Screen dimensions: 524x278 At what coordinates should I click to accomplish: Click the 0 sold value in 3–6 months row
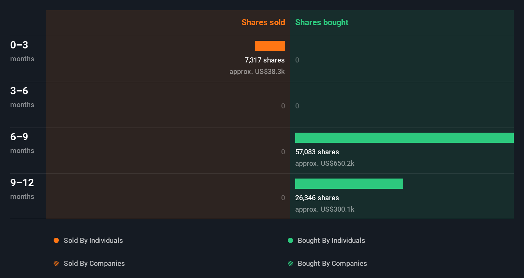point(283,106)
